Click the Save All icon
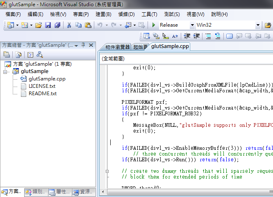 [x=57, y=25]
